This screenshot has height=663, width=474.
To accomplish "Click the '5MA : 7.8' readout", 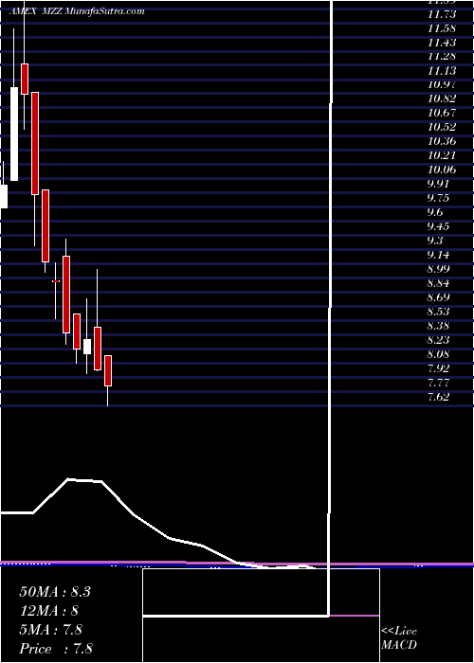I will coord(51,630).
